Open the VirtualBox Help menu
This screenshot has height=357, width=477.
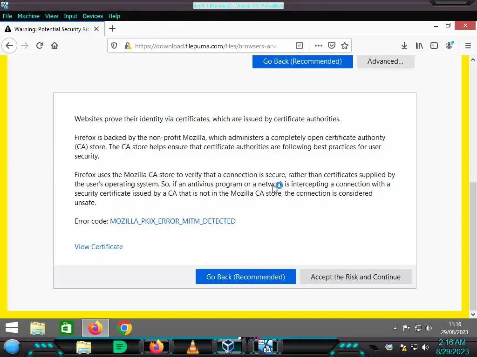pos(114,16)
